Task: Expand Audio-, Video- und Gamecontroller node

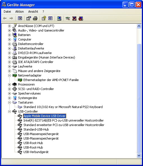Action: click(9, 30)
